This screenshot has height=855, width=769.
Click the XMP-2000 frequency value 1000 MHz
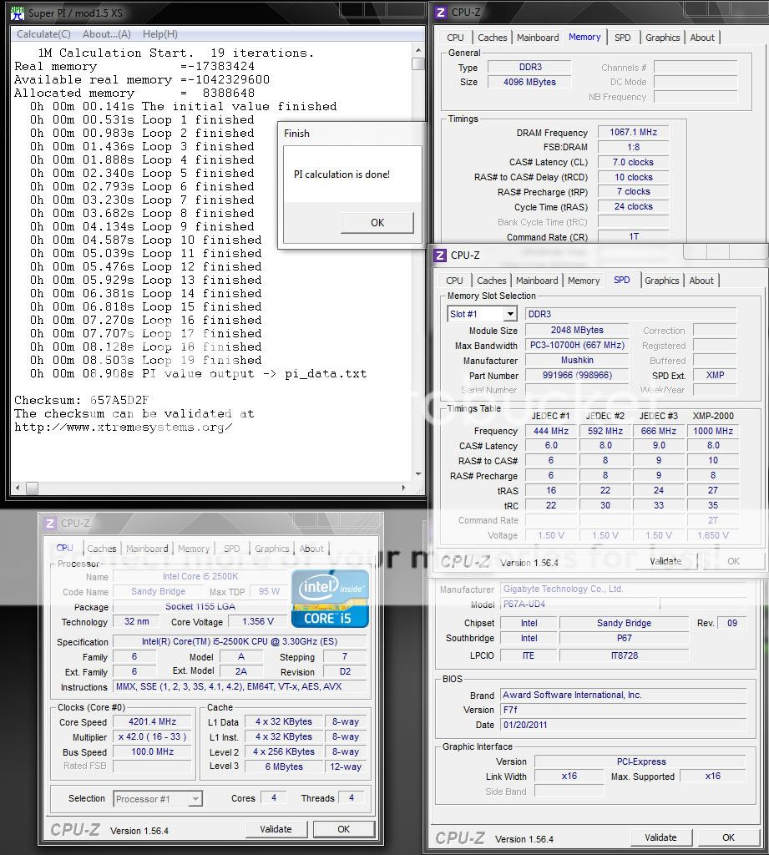713,431
